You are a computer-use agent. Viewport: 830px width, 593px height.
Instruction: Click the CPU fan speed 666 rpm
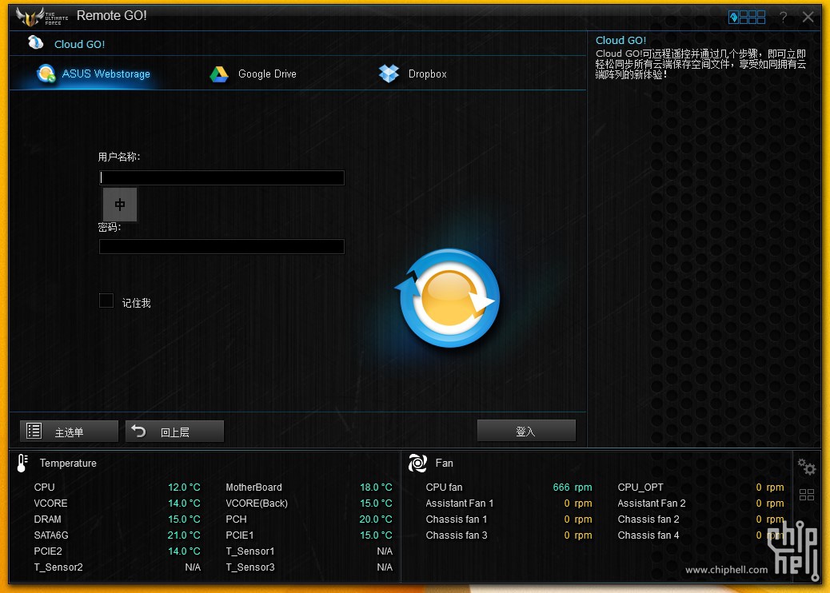(573, 488)
